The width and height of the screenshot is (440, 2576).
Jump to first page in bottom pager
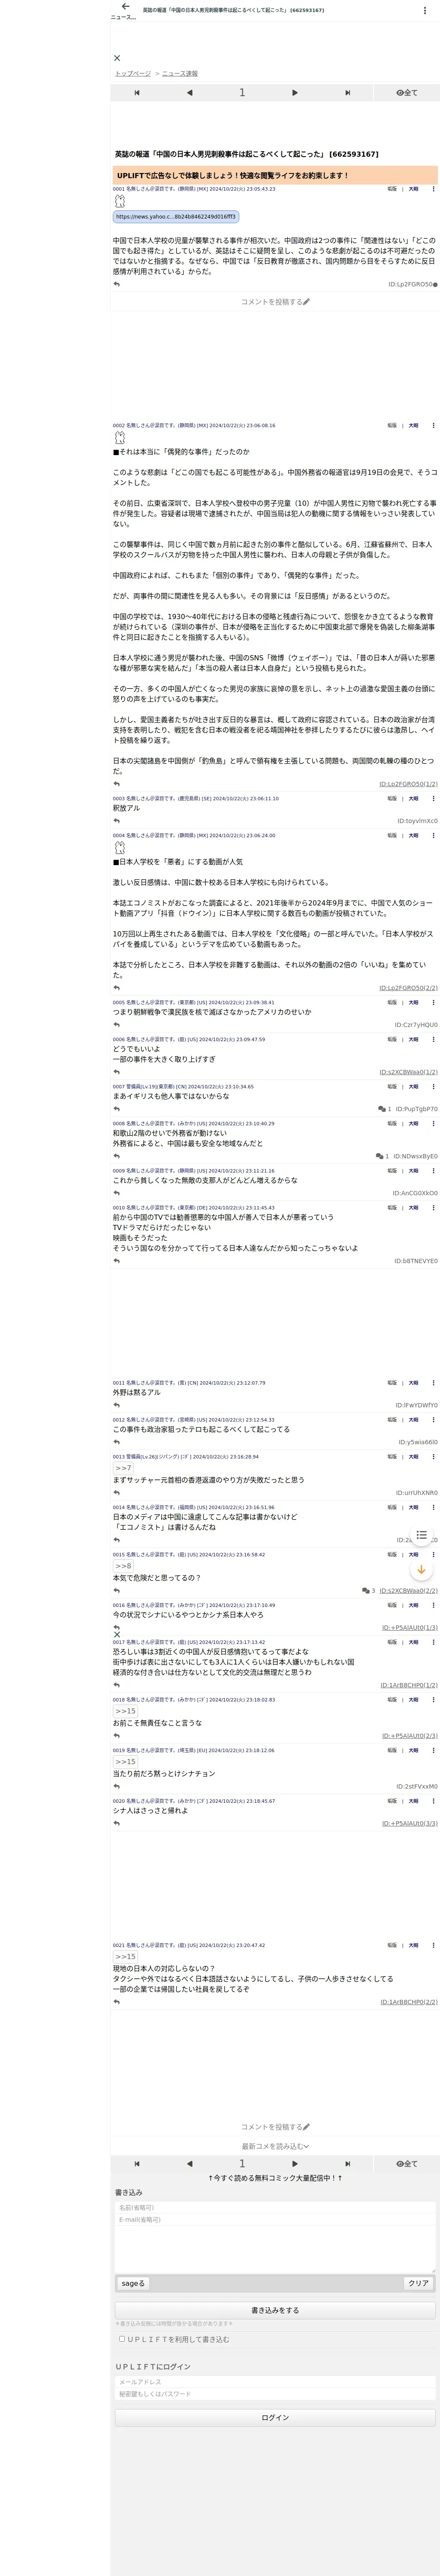point(137,2163)
